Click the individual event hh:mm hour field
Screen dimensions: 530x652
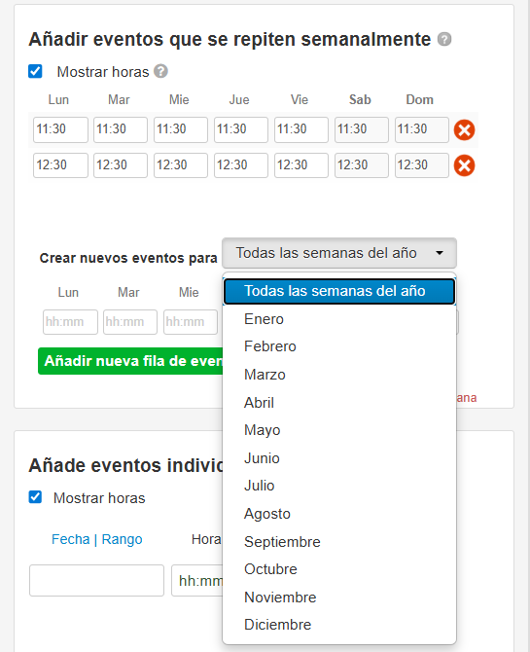point(197,581)
